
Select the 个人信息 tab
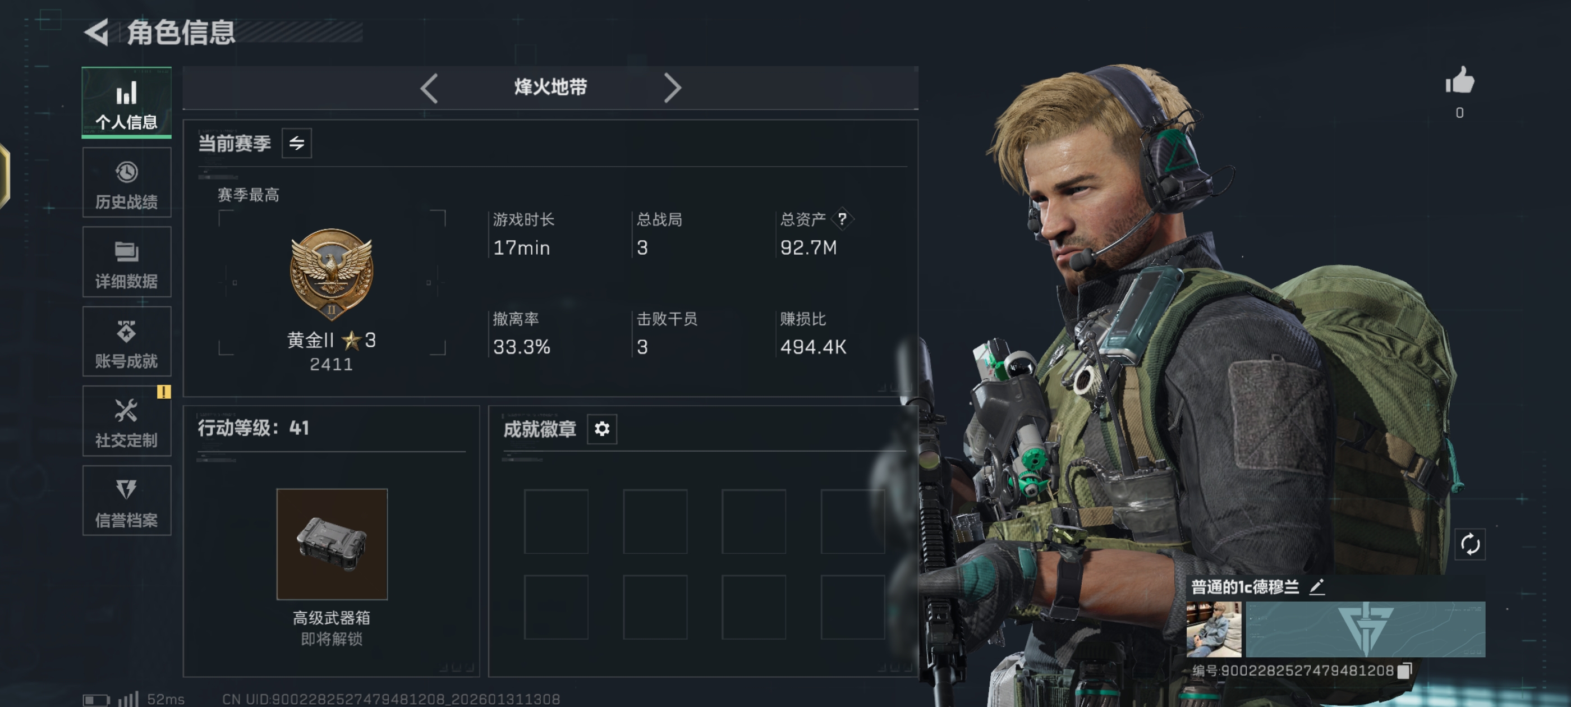click(127, 103)
